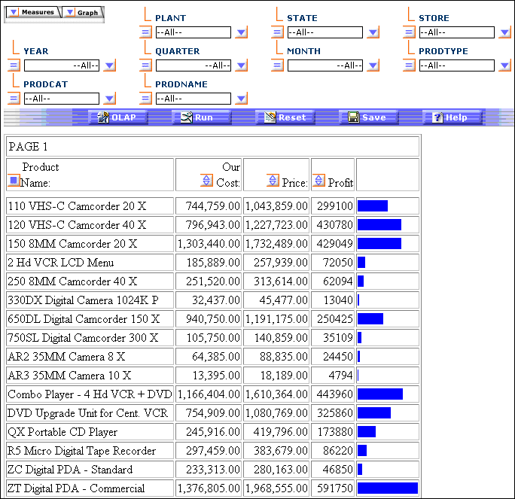This screenshot has height=499, width=515.
Task: Expand the QUARTER dropdown arrow
Action: coord(241,65)
